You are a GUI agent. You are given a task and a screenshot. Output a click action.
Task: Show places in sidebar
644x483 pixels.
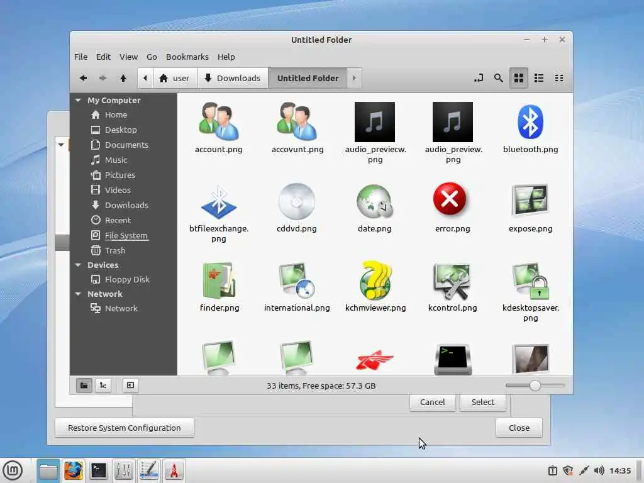click(x=84, y=386)
